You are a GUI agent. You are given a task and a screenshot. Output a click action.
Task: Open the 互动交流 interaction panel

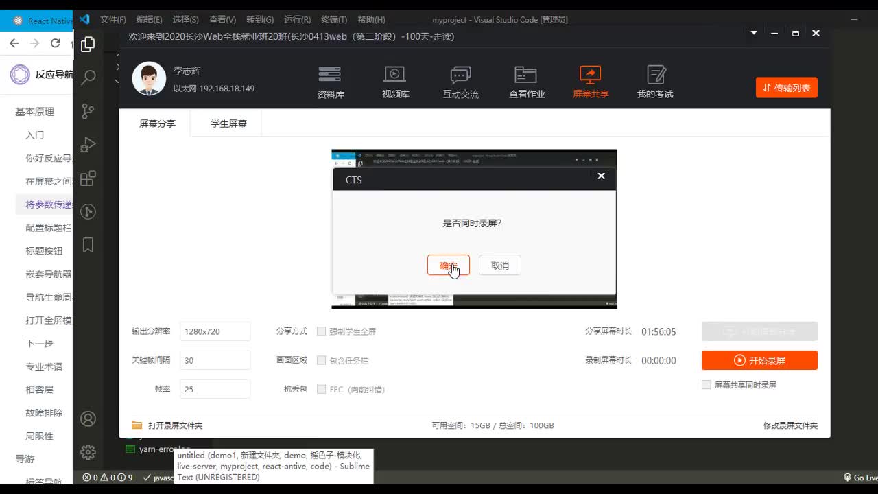460,80
